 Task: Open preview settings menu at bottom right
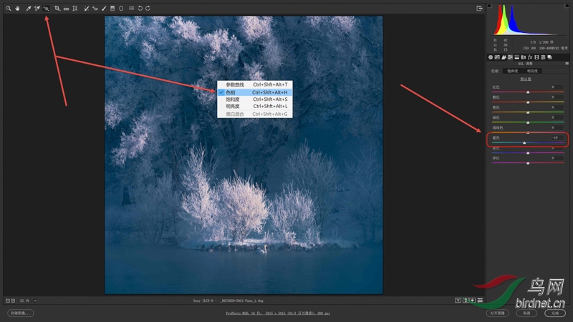click(x=480, y=301)
